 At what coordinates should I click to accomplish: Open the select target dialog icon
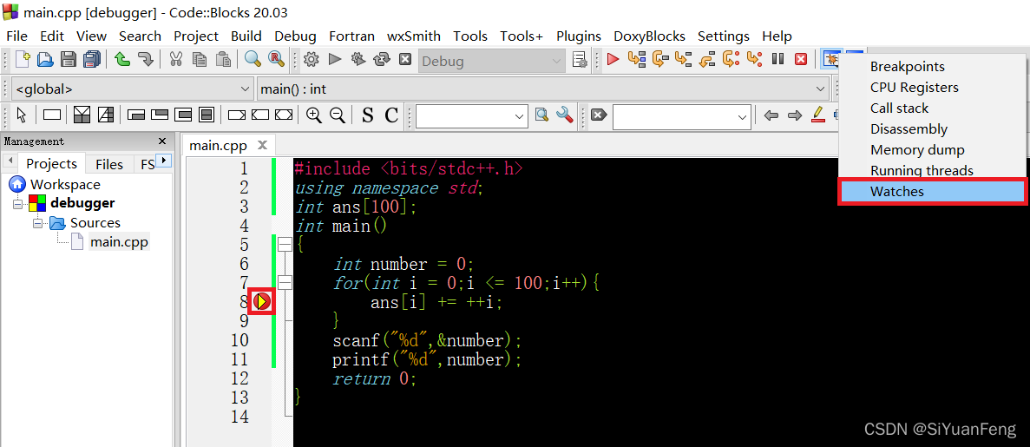580,60
